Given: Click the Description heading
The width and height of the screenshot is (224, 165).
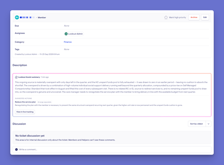Looking at the screenshot, I should (20, 65).
